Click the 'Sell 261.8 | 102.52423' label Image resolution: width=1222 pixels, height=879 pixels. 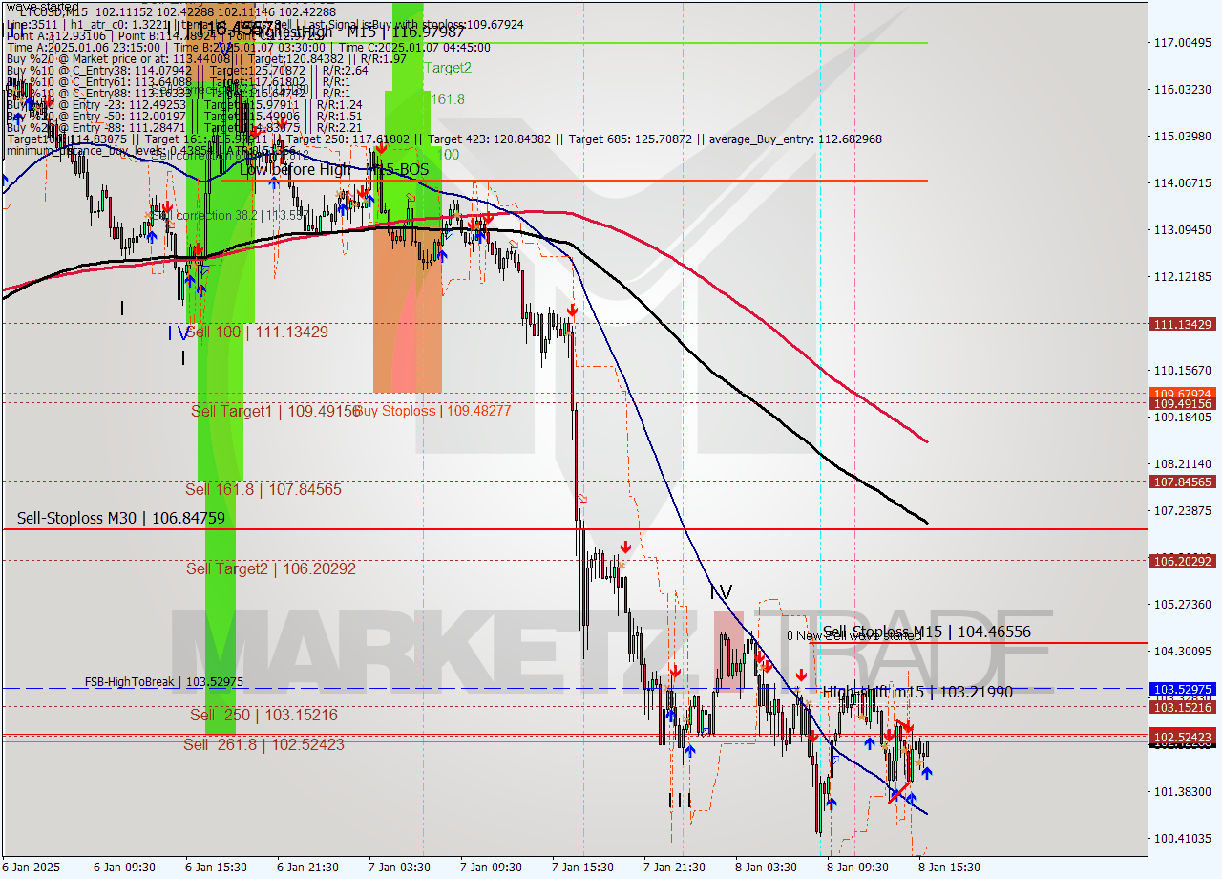(x=264, y=744)
